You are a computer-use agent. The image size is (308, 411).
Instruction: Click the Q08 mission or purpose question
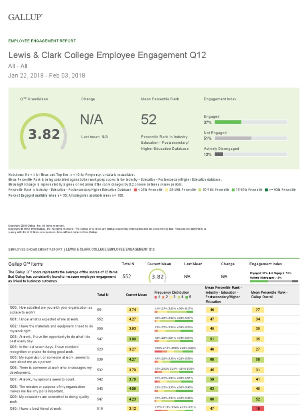(x=48, y=389)
